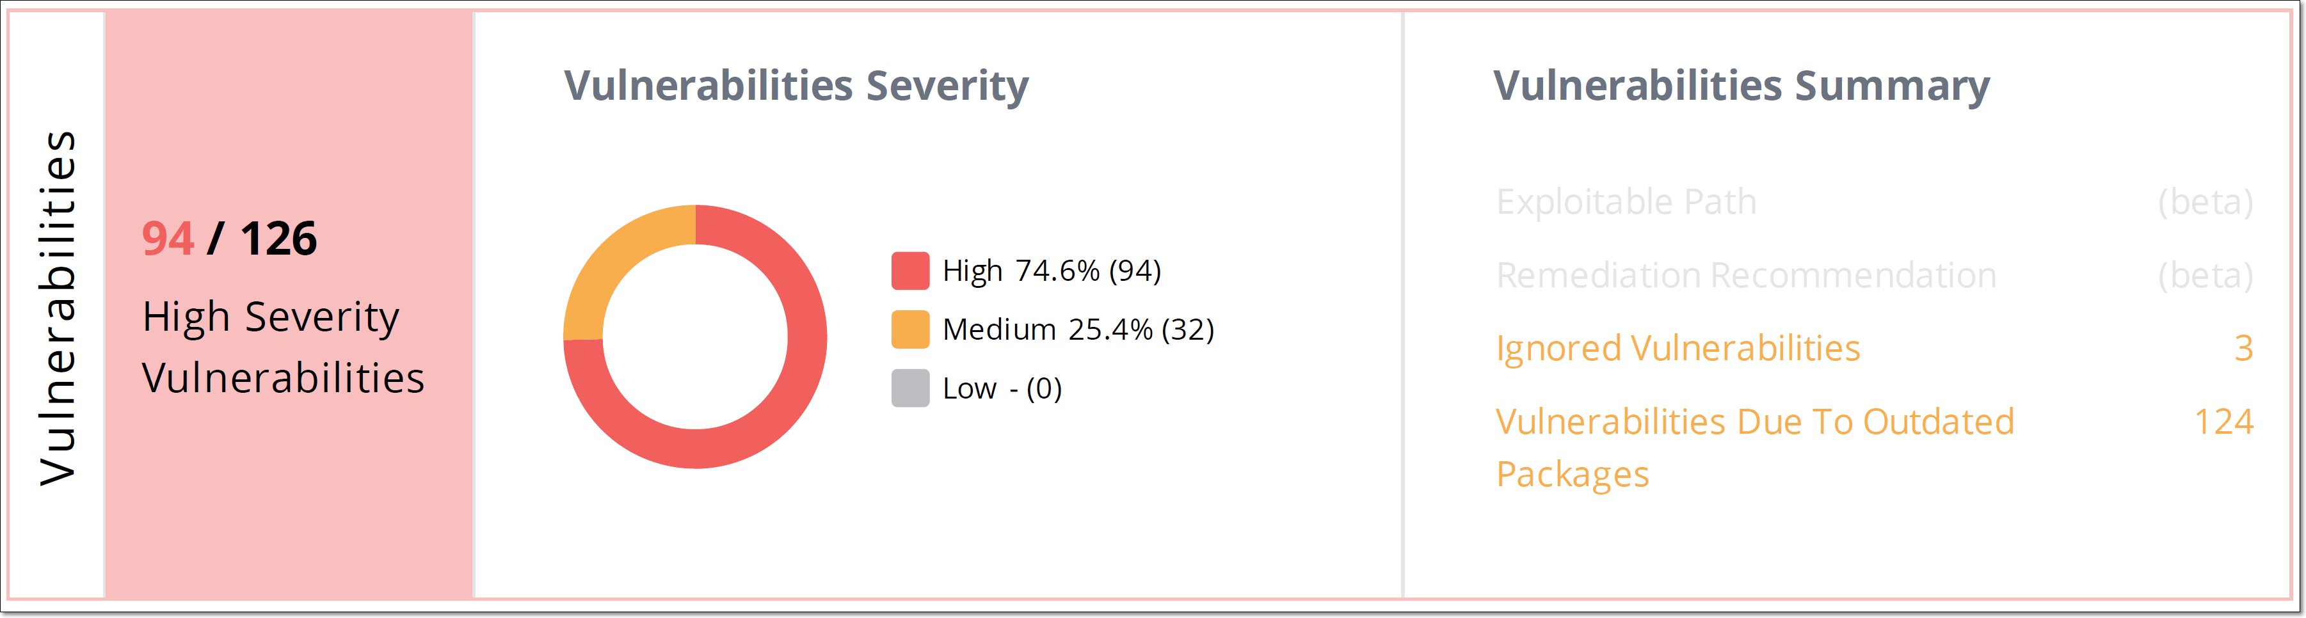
Task: Select the High 74.6% (94) legend label
Action: coord(1051,271)
